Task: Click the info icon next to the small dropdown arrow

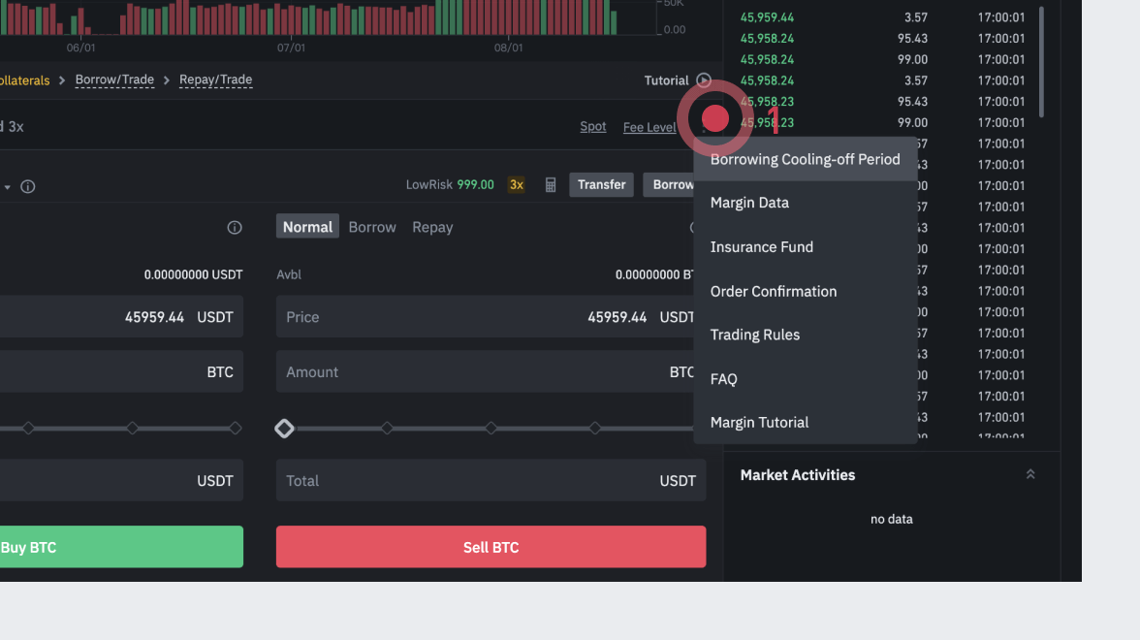Action: coord(28,186)
